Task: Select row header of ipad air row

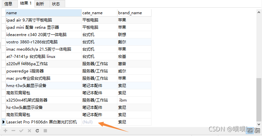Action: coord(3,20)
